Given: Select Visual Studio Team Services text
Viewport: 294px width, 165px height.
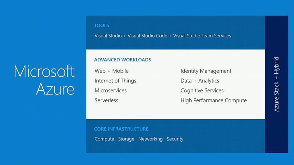Looking at the screenshot, I should tap(202, 36).
